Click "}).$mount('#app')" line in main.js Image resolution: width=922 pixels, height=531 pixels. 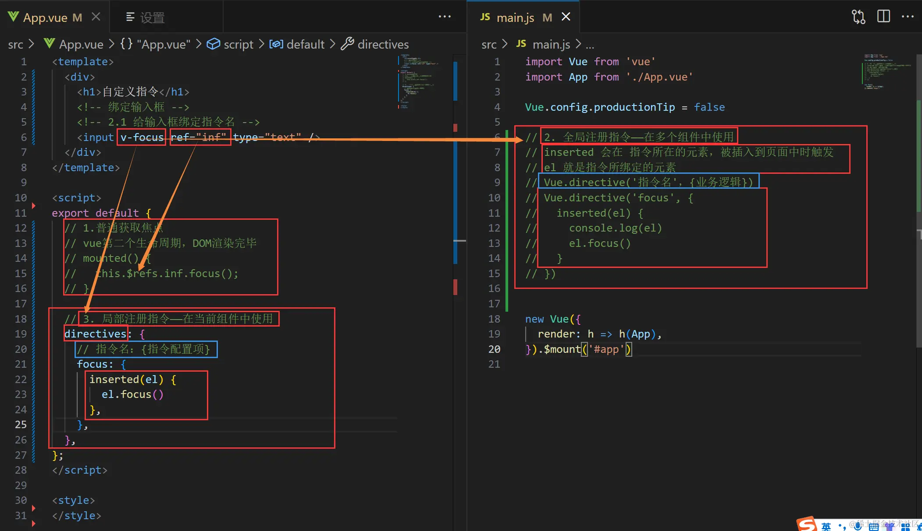point(578,349)
